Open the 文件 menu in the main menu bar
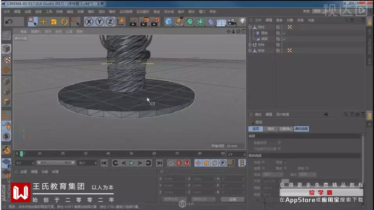This screenshot has height=210, width=374. click(7, 12)
